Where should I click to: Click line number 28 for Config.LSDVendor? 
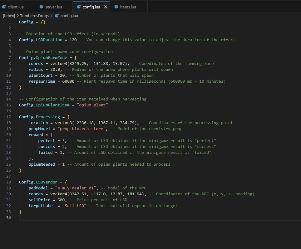9,182
